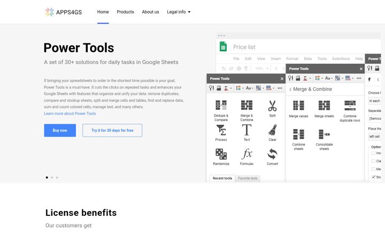The width and height of the screenshot is (385, 241).
Task: Click the undo icon in Sheets toolbar
Action: coord(224,69)
